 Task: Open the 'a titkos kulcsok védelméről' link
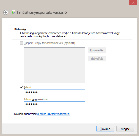tap(53, 114)
